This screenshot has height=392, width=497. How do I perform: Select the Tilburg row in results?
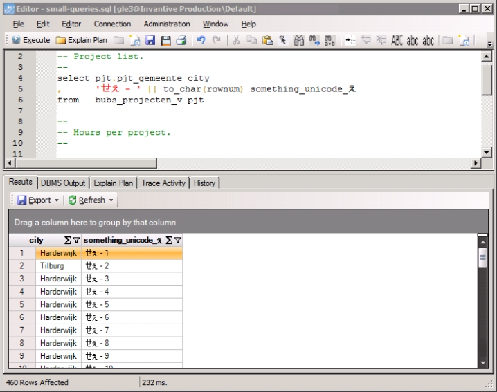tap(52, 265)
